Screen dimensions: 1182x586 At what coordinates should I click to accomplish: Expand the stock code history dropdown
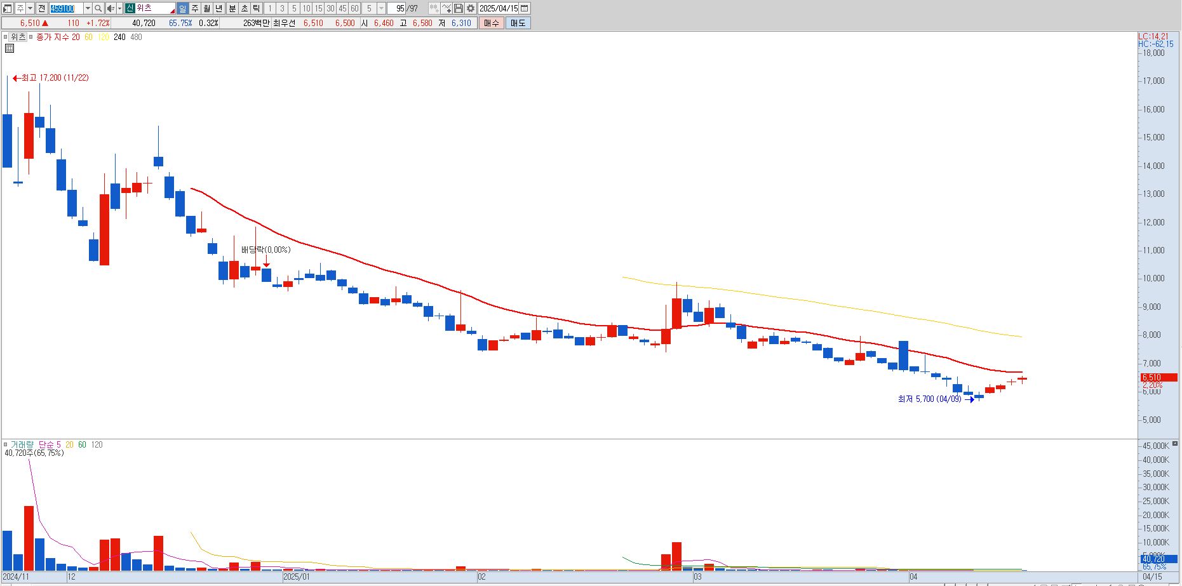(88, 8)
